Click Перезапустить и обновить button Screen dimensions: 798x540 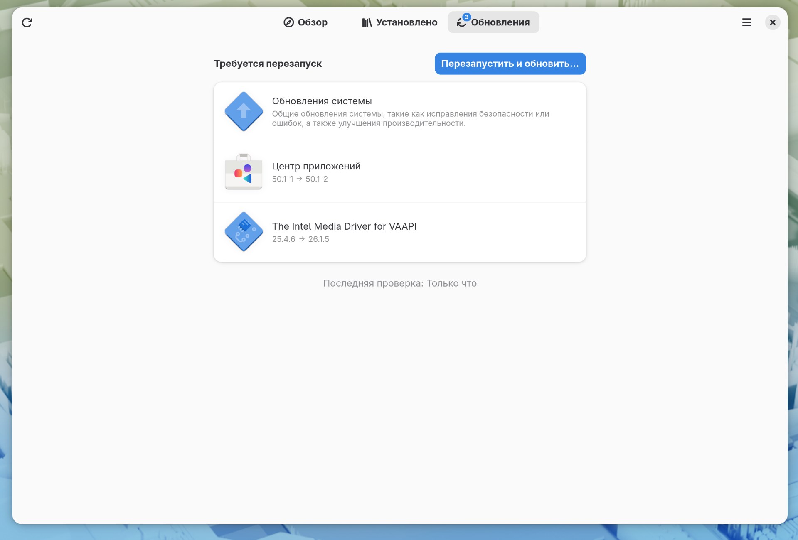click(510, 64)
